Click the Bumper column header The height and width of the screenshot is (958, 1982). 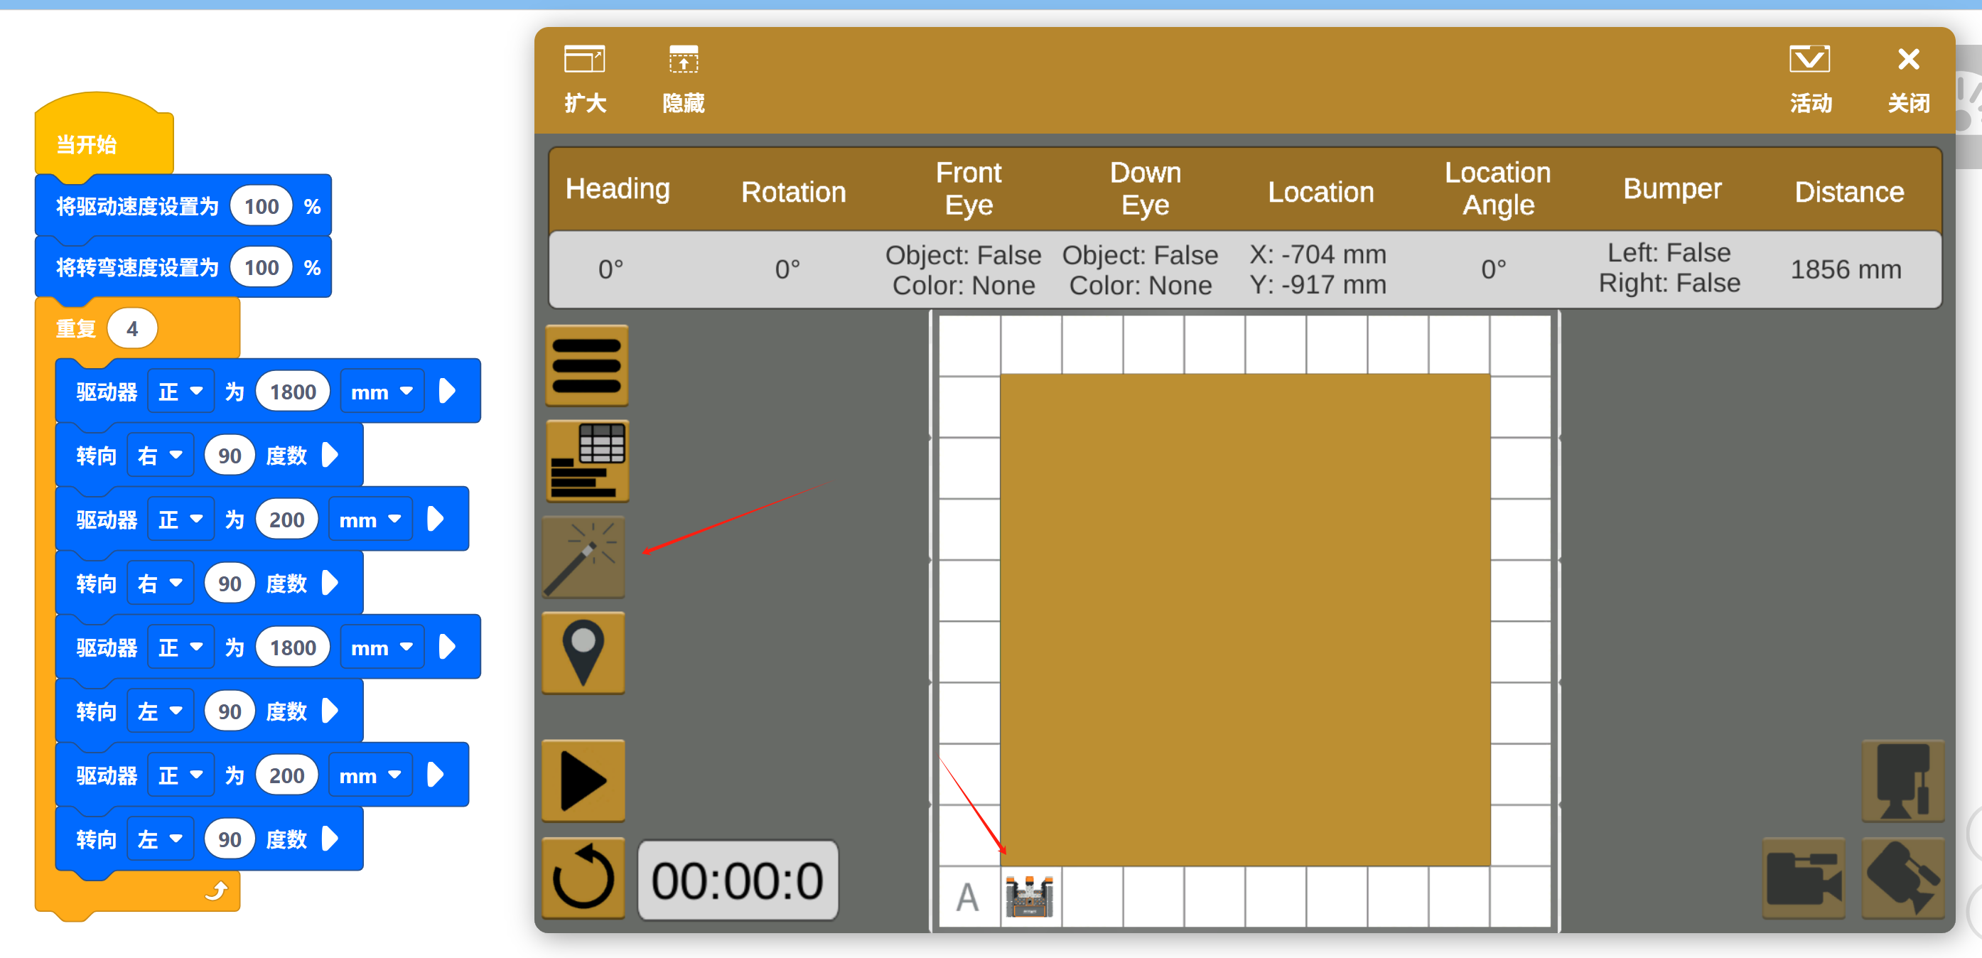point(1672,189)
